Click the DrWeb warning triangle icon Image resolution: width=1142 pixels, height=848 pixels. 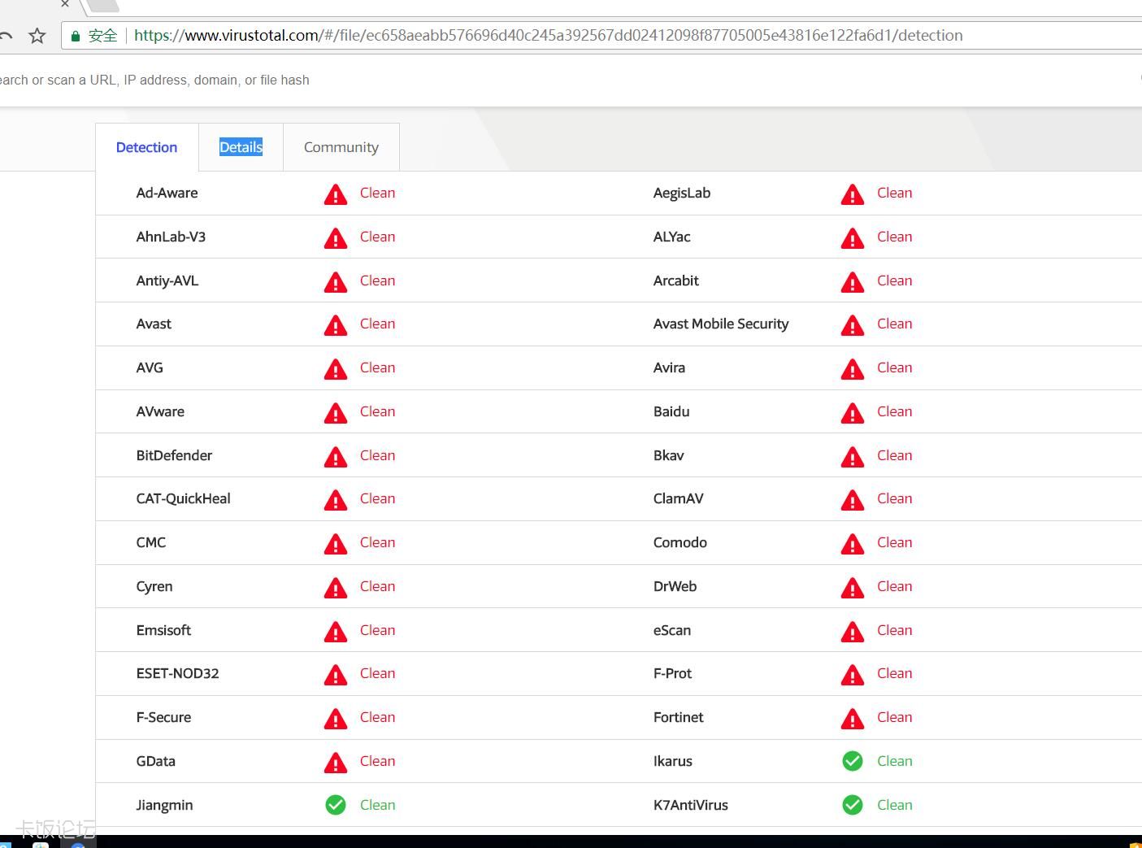coord(853,588)
